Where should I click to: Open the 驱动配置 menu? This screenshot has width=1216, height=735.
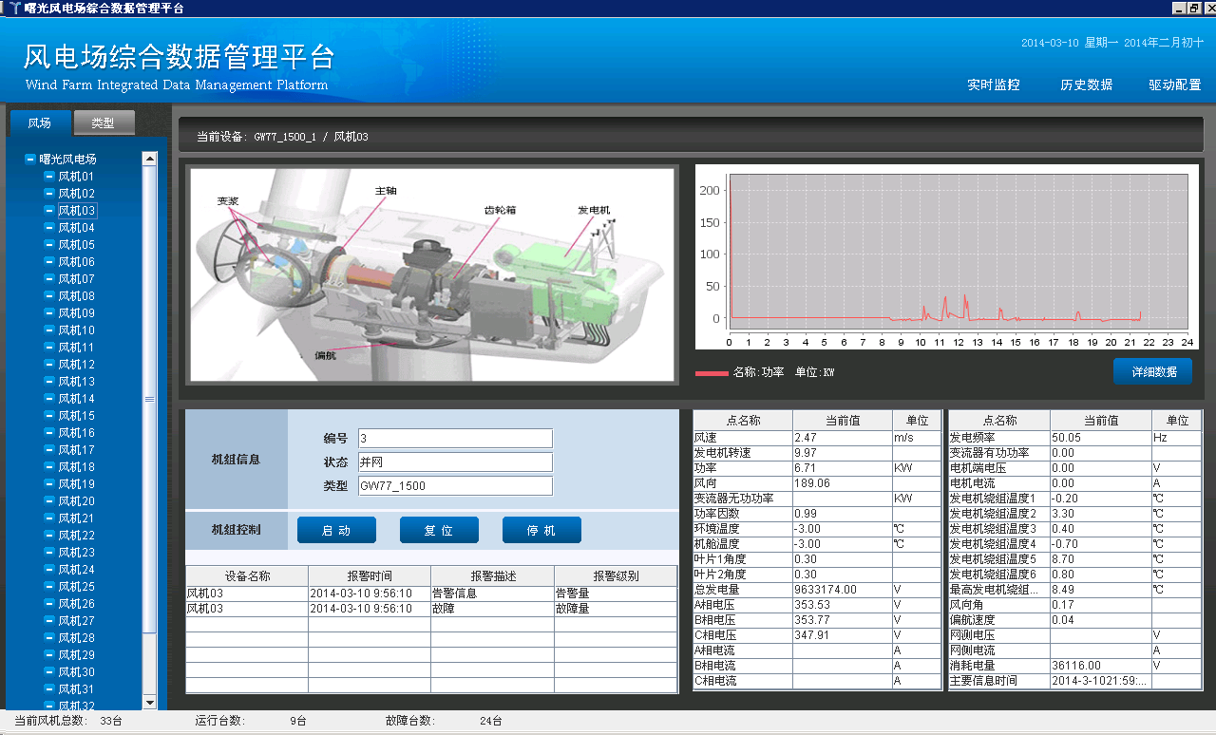pyautogui.click(x=1174, y=85)
